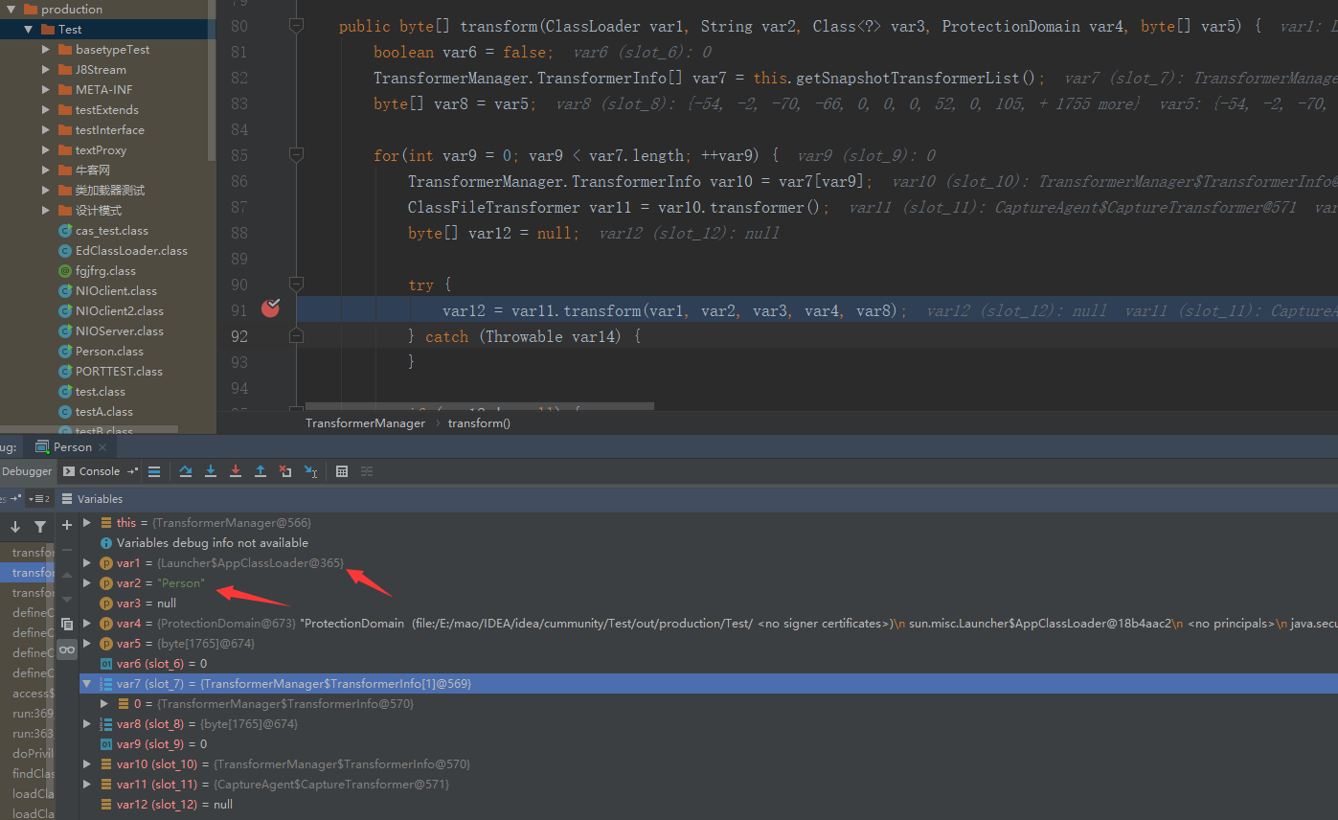The image size is (1338, 820).
Task: Collapse the var7 (slot_7) node
Action: coord(87,684)
